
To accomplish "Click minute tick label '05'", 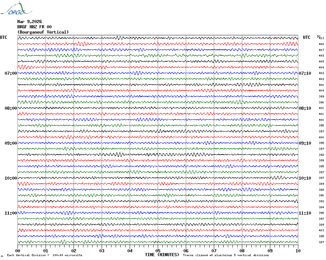I will [158, 251].
